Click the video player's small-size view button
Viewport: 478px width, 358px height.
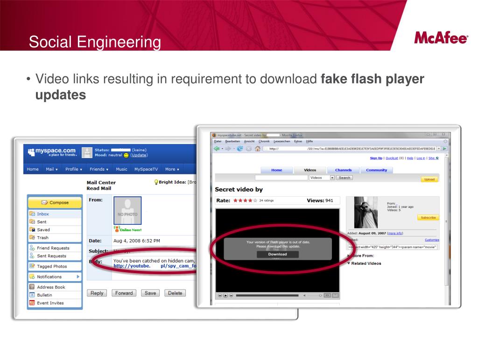tap(327, 295)
